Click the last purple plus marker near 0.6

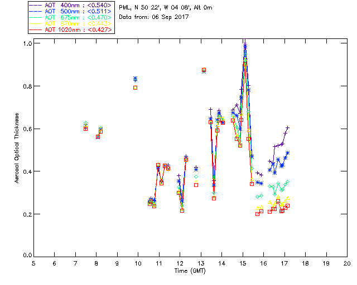pos(288,127)
